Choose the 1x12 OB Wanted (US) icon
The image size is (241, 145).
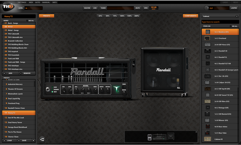[207, 114]
